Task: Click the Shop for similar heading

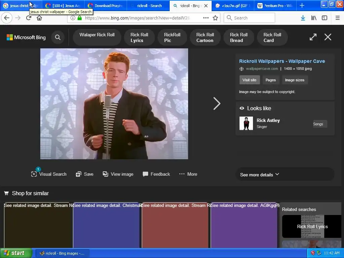Action: click(x=30, y=193)
